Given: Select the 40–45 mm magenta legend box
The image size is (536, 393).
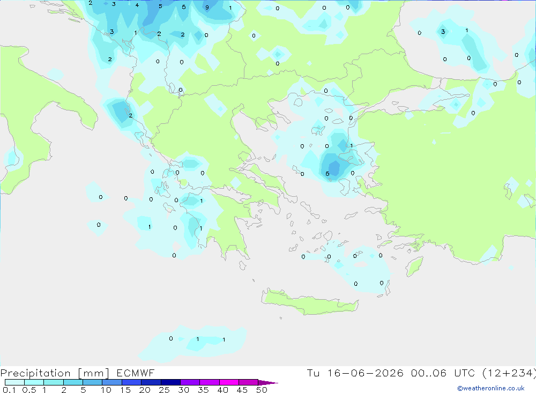Looking at the screenshot, I should click(229, 382).
